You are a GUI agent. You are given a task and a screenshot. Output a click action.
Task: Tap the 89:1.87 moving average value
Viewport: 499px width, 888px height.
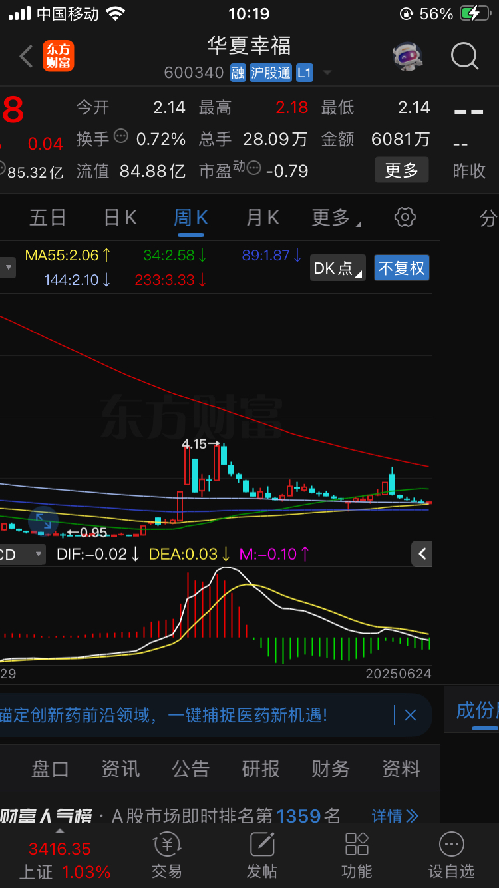(x=272, y=254)
